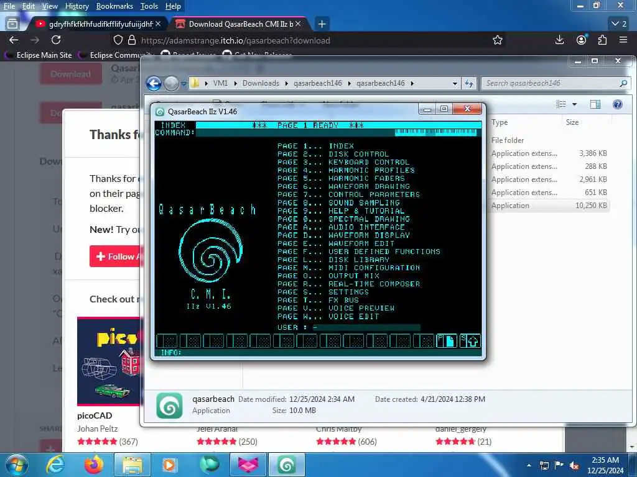The image size is (637, 477).
Task: Open the Firefox account icon
Action: (x=582, y=40)
